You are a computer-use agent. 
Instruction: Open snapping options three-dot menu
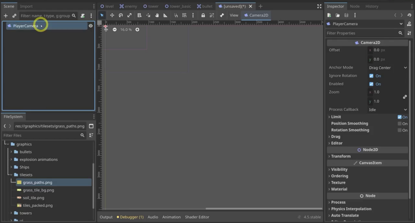click(193, 15)
